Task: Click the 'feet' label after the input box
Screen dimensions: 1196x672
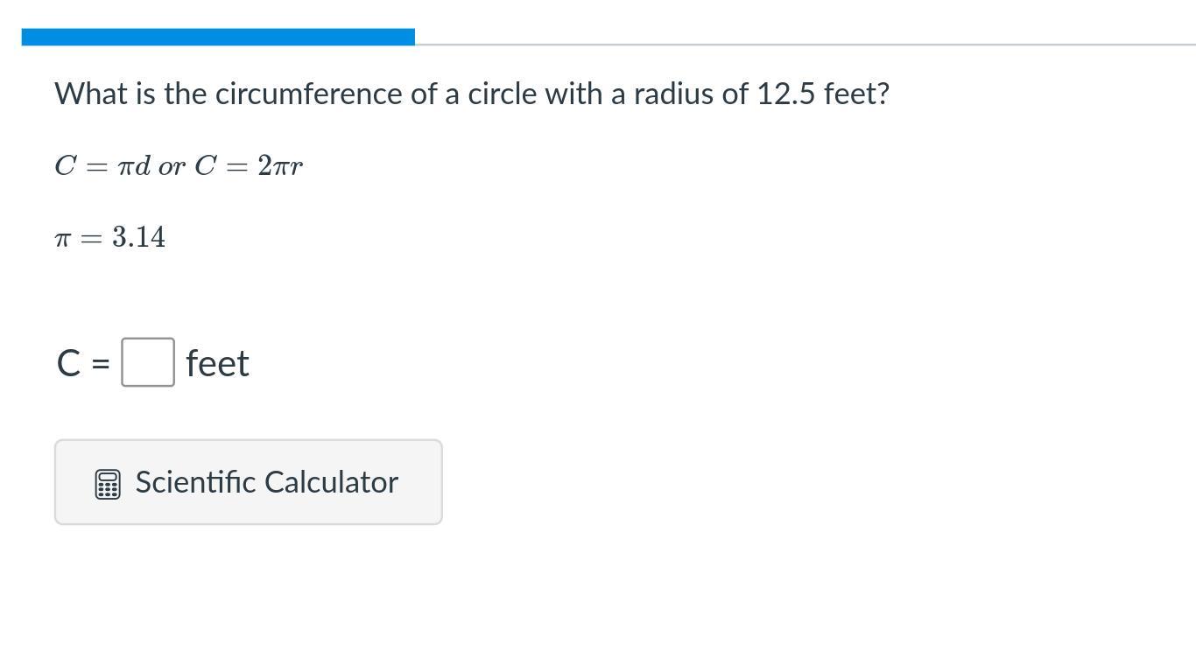Action: pos(217,363)
